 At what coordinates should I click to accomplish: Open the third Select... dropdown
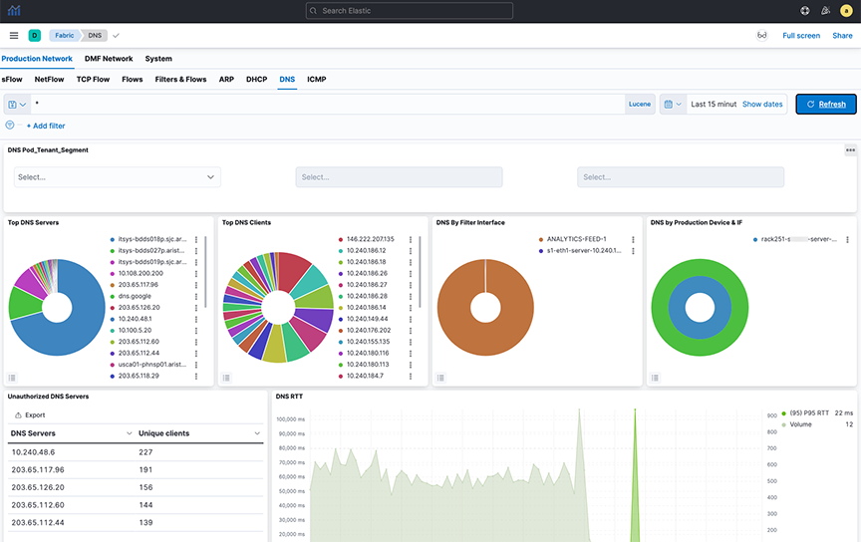click(681, 176)
